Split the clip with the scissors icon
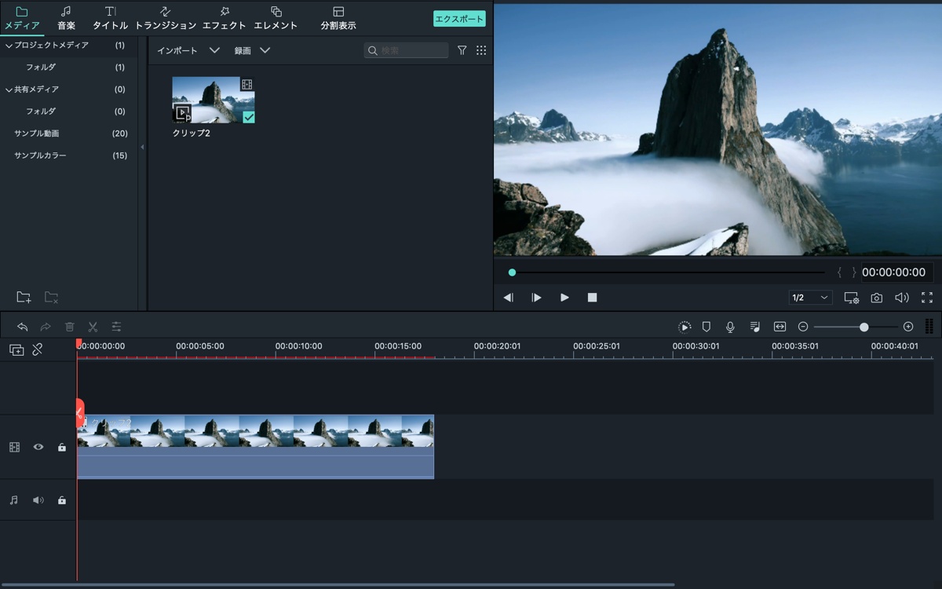The width and height of the screenshot is (942, 589). 93,327
